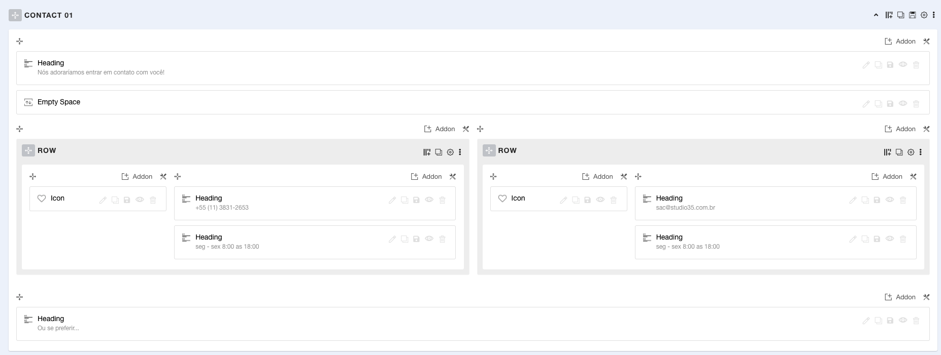Add an Addon to the bottom column
941x355 pixels.
[900, 297]
